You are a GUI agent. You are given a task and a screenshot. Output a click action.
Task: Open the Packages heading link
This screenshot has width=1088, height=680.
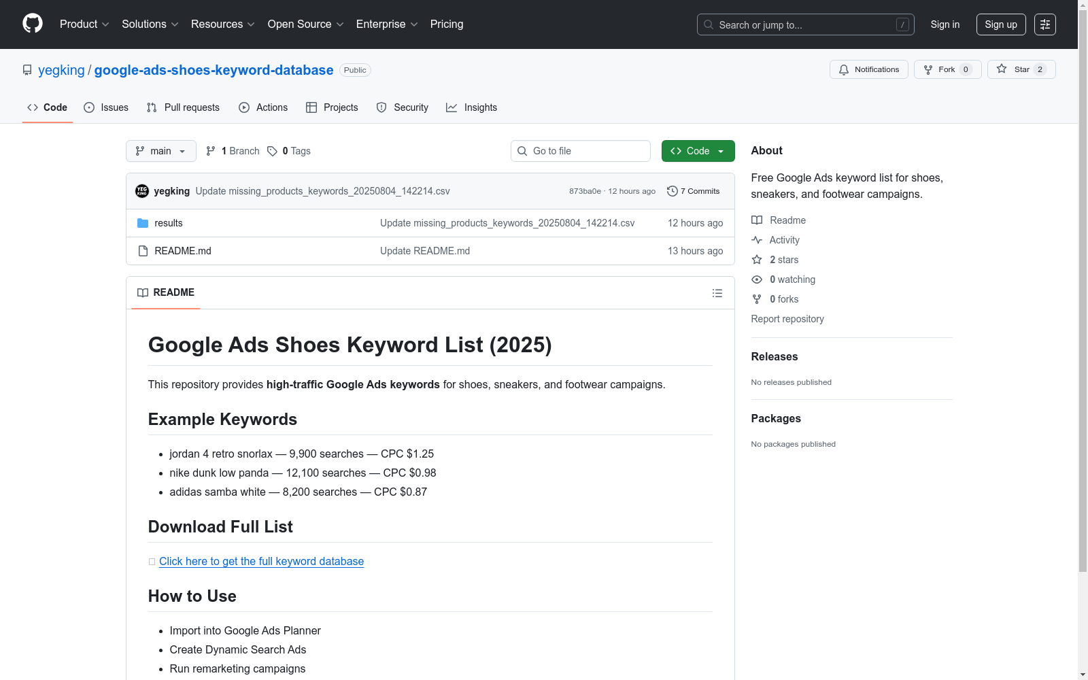(776, 418)
